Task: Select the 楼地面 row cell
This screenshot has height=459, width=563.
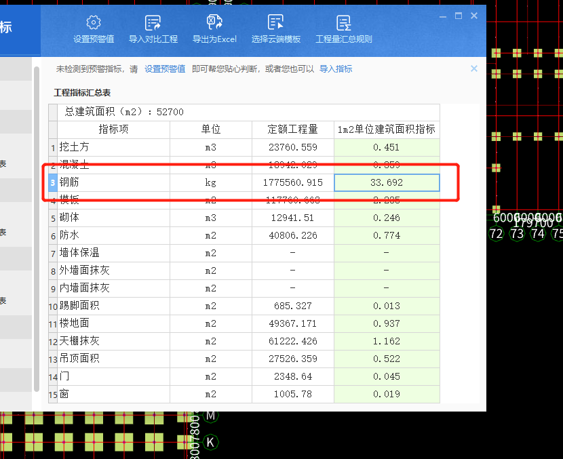Action: point(113,323)
